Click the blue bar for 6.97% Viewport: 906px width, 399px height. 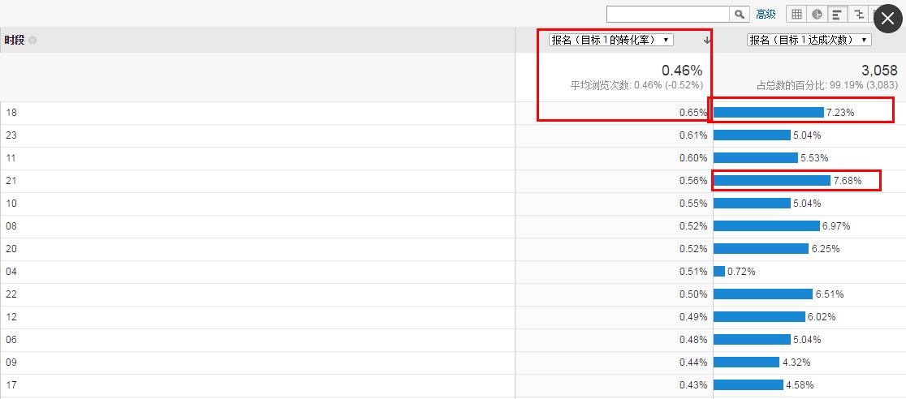766,225
